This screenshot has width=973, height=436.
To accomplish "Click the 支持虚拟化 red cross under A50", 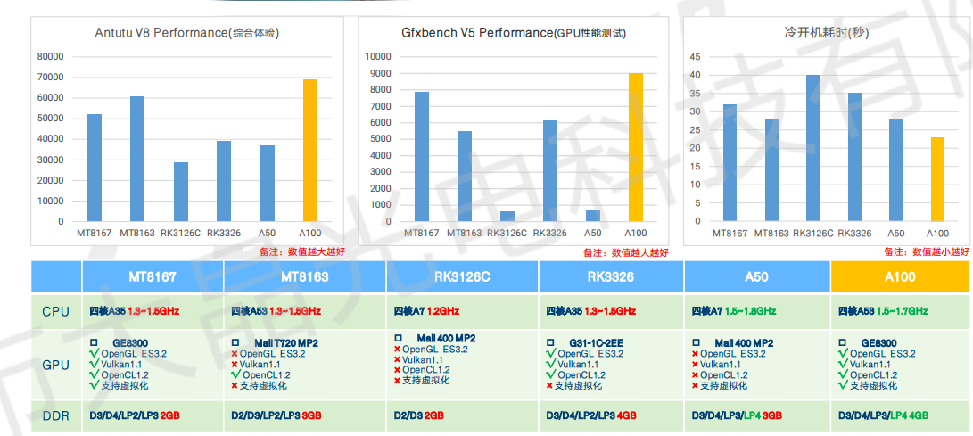I will (695, 386).
